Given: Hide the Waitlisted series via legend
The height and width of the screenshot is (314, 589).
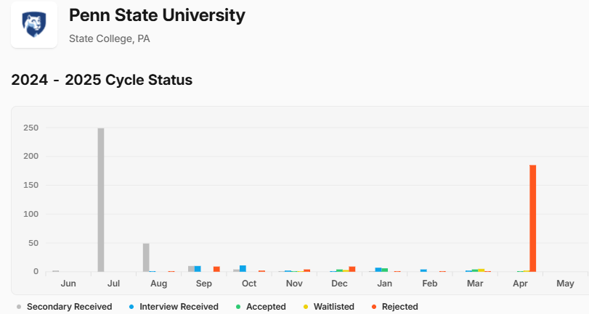Looking at the screenshot, I should coord(333,307).
